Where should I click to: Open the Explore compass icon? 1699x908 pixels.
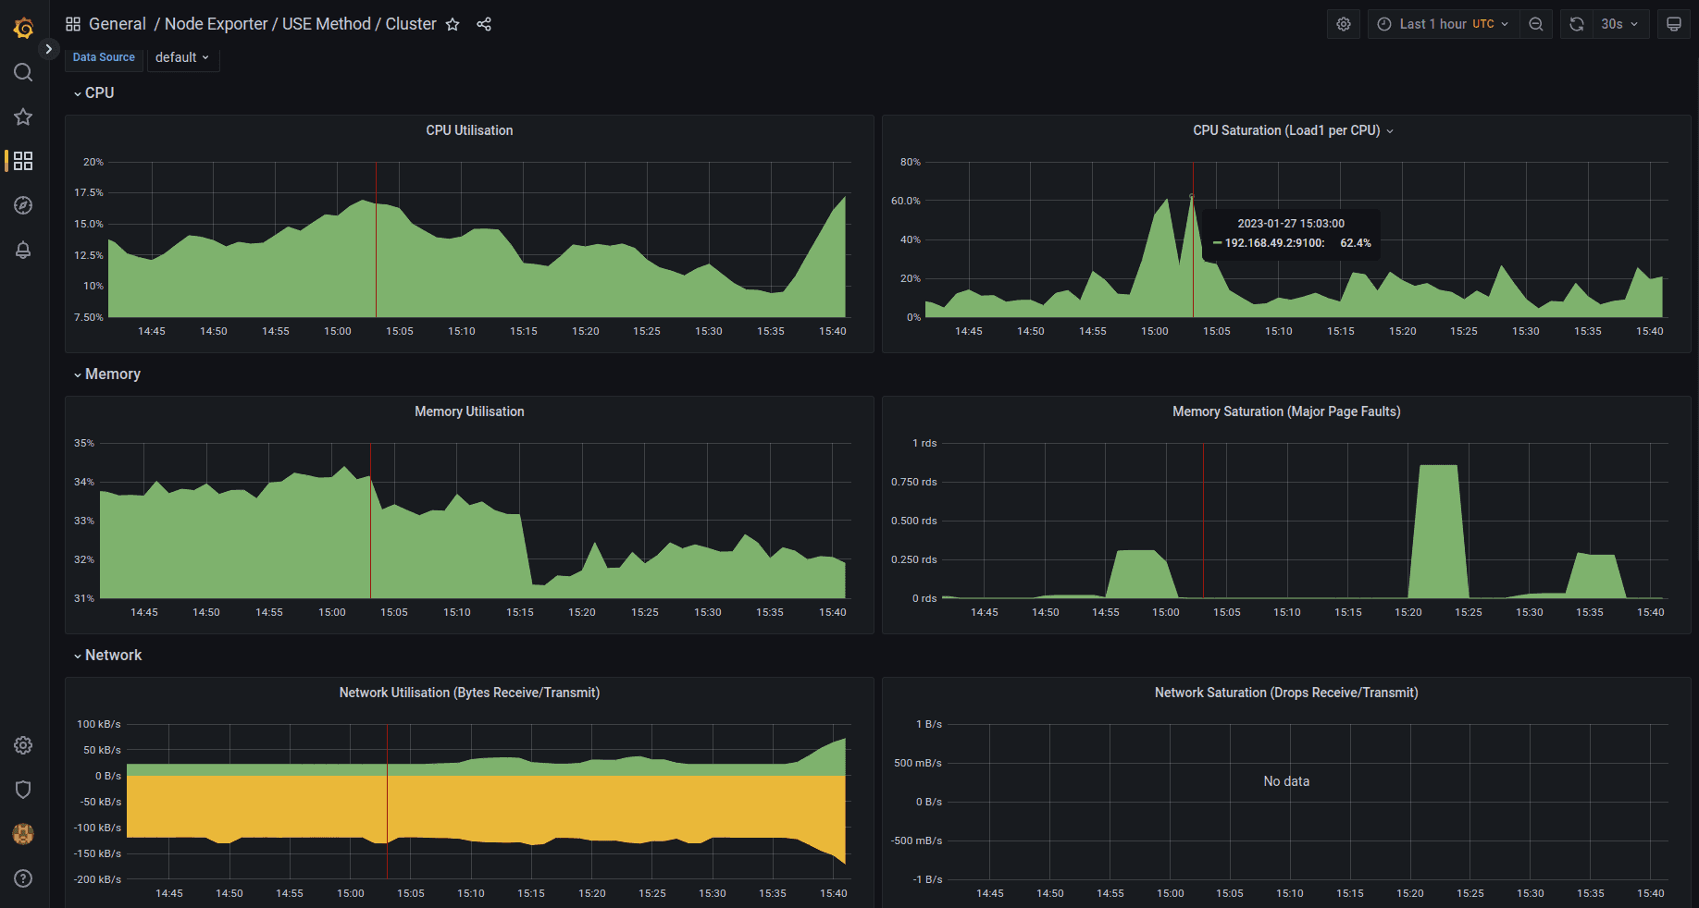point(24,205)
